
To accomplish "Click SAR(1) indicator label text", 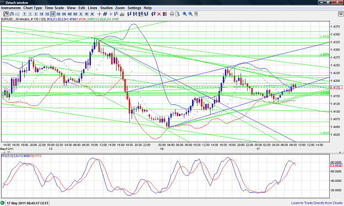I will 103,19.
